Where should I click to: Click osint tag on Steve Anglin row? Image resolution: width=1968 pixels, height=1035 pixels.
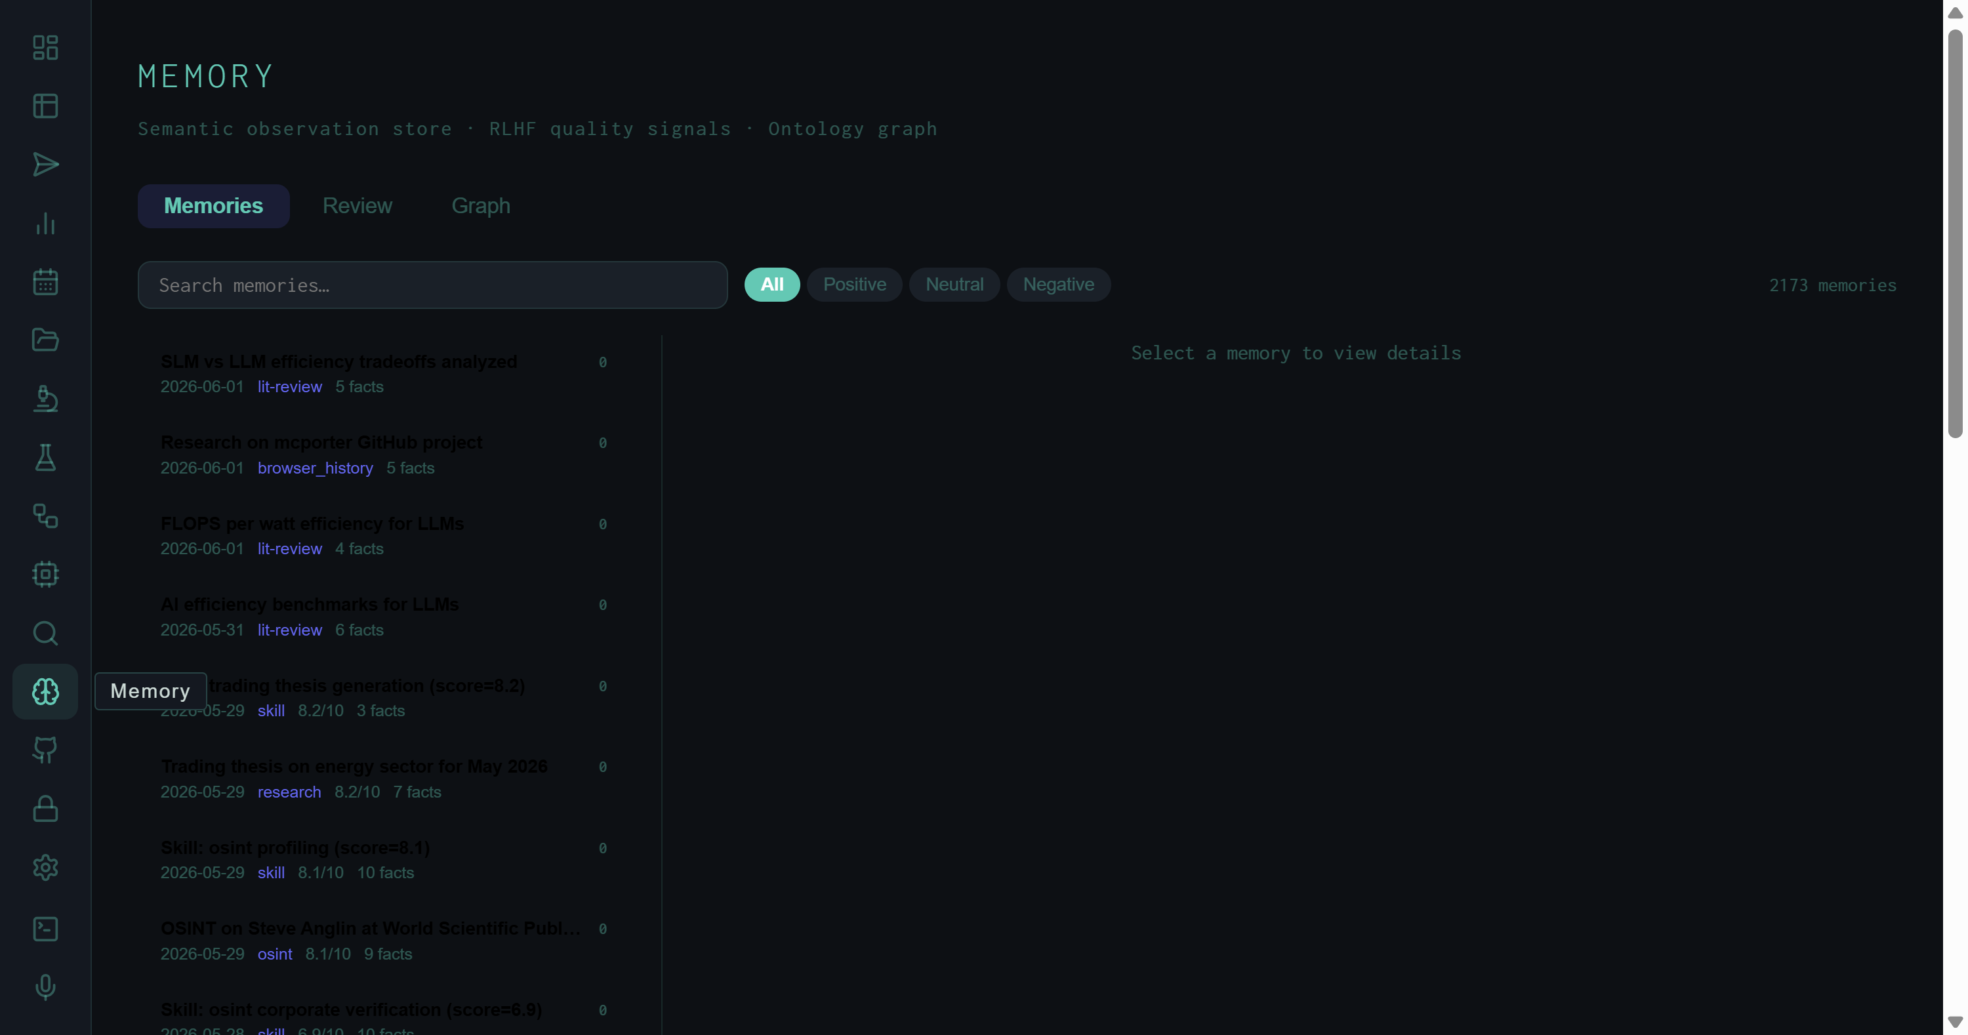coord(275,954)
